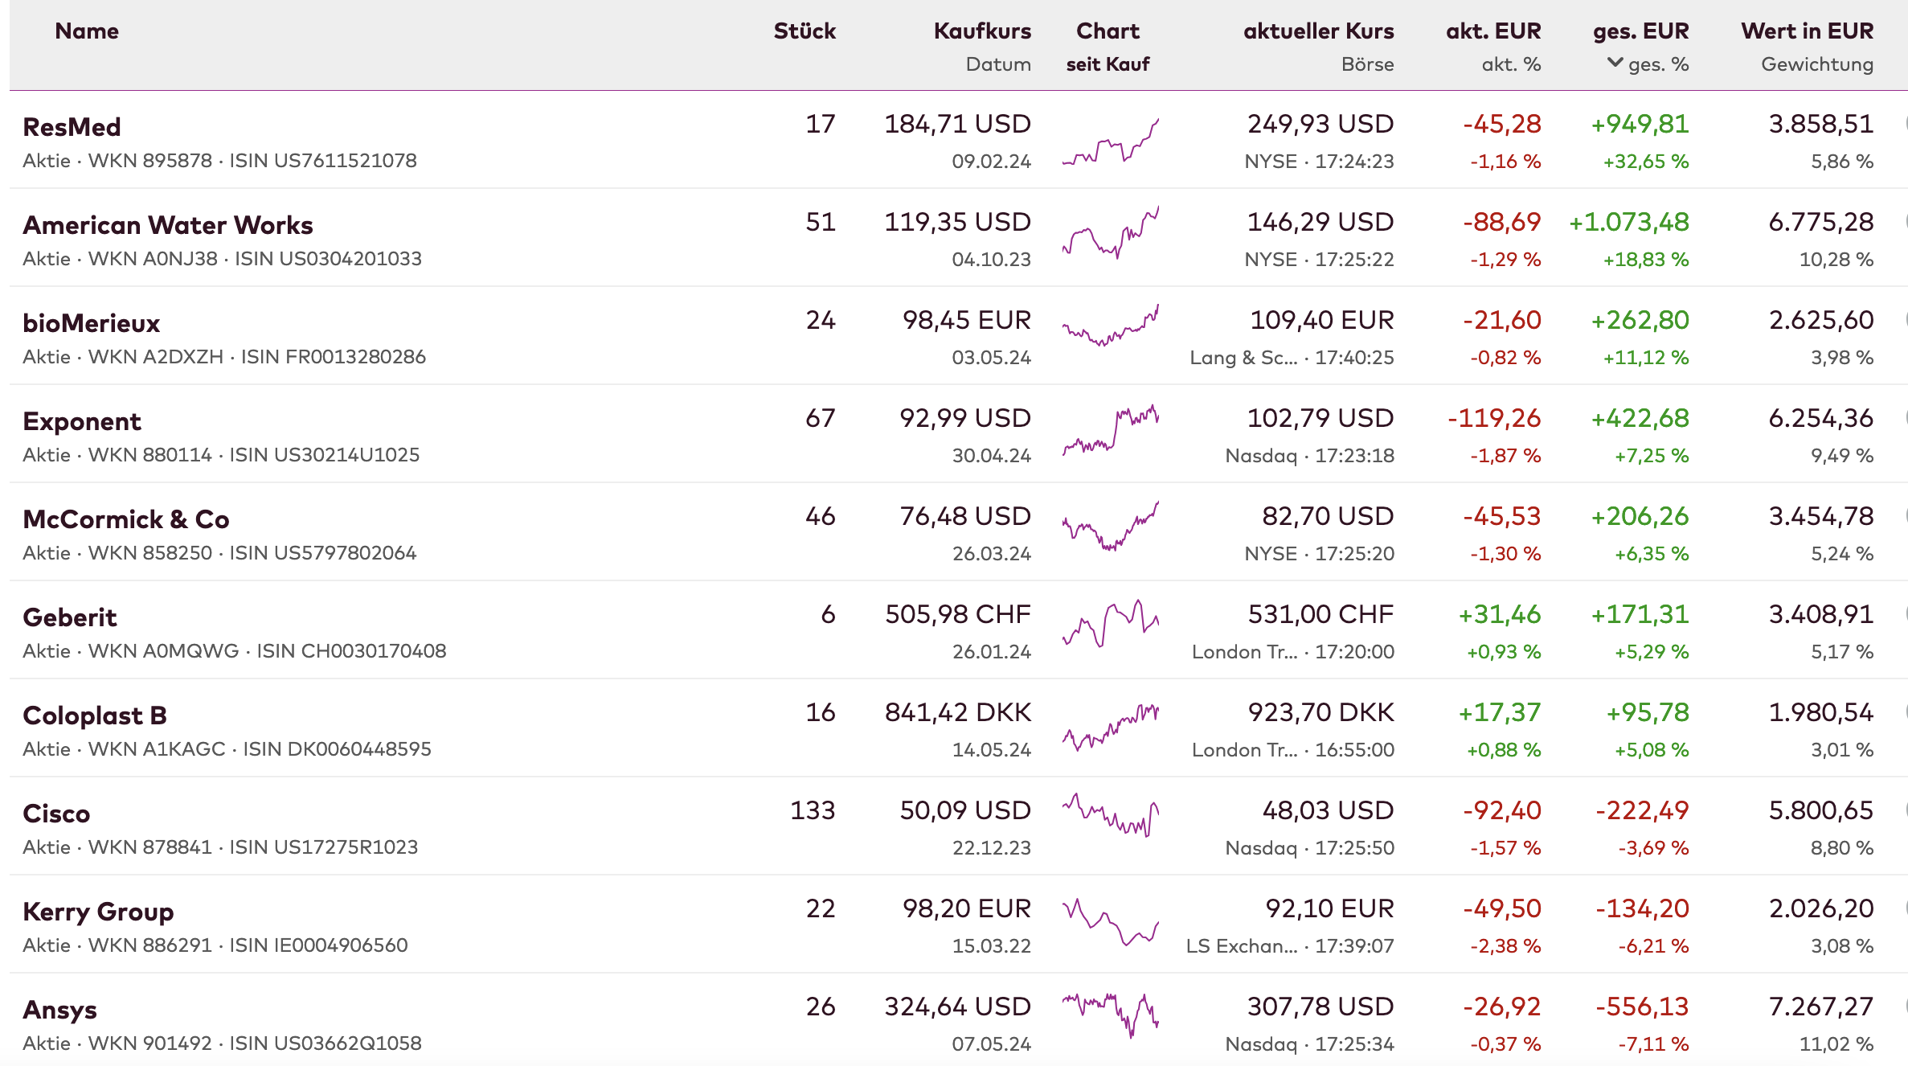Open Kerry Group stock page
This screenshot has width=1908, height=1066.
coord(97,912)
